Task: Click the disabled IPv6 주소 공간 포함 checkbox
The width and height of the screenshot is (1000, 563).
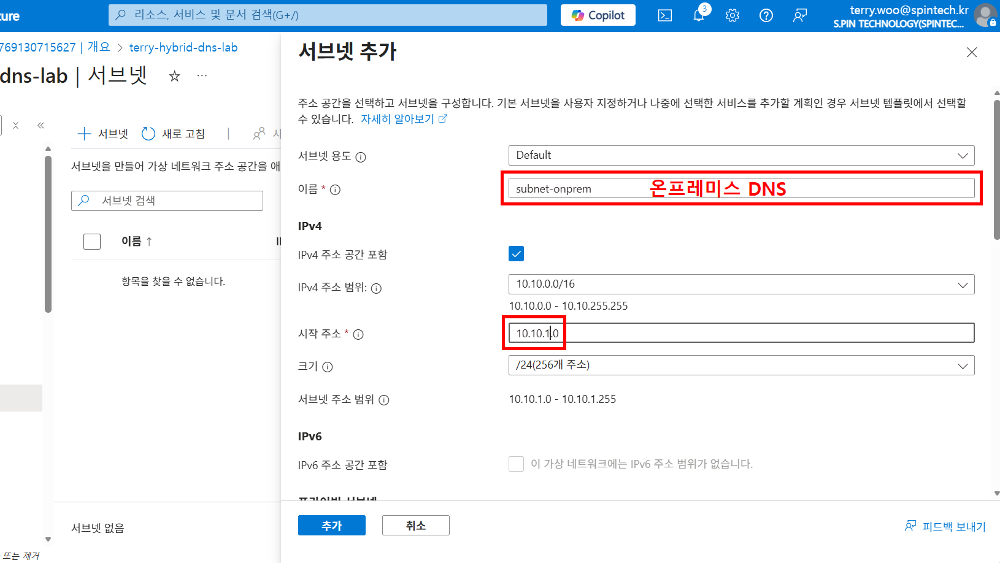Action: (516, 464)
